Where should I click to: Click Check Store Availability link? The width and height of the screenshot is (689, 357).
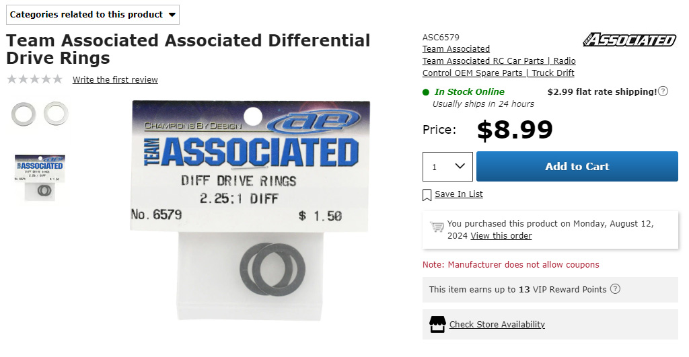(x=497, y=325)
